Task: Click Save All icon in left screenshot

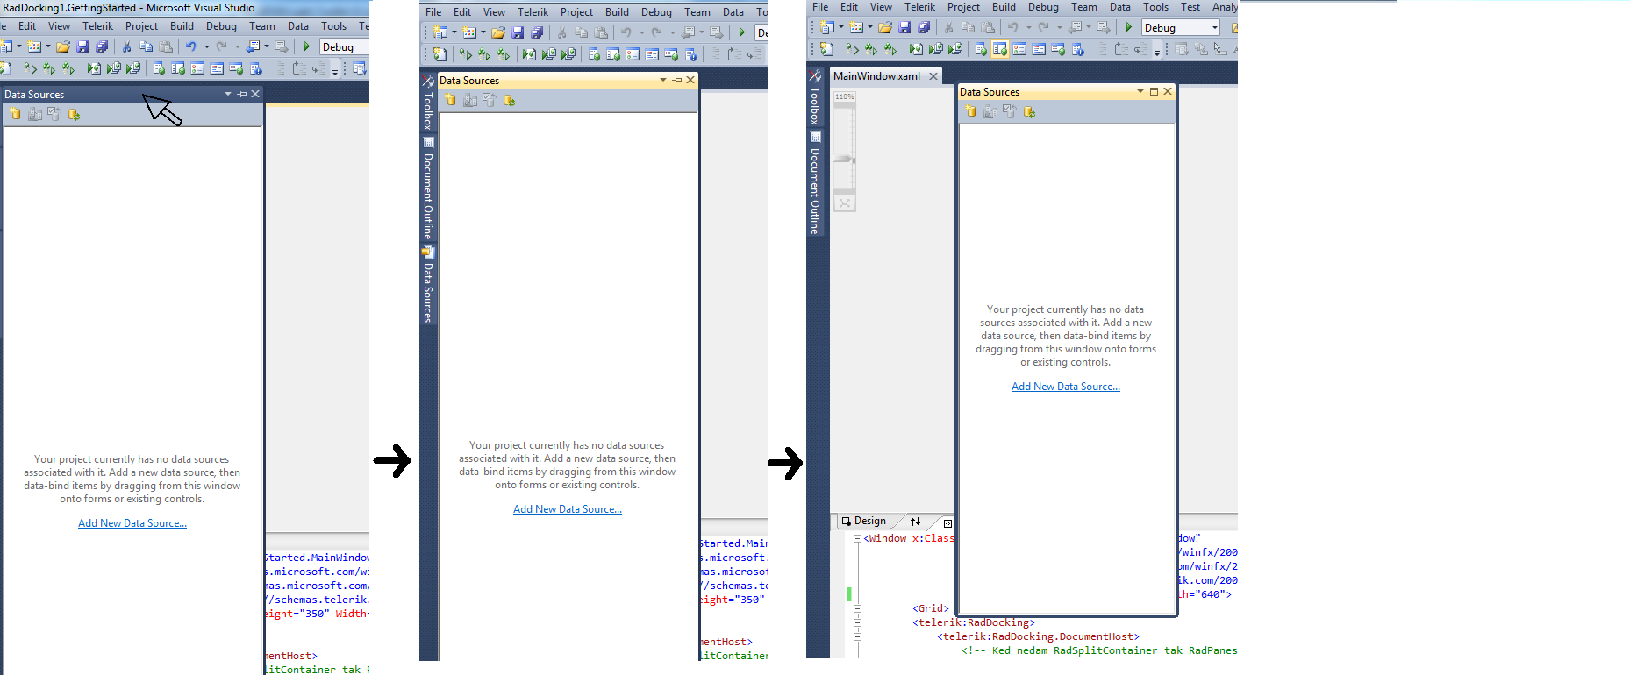Action: [102, 46]
